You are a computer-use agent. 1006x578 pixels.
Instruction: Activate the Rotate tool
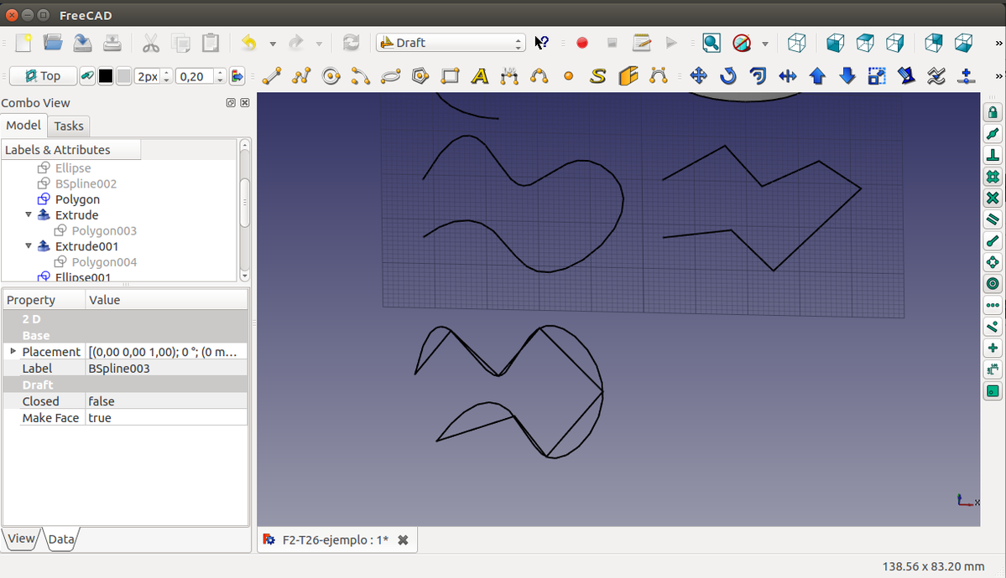[727, 76]
